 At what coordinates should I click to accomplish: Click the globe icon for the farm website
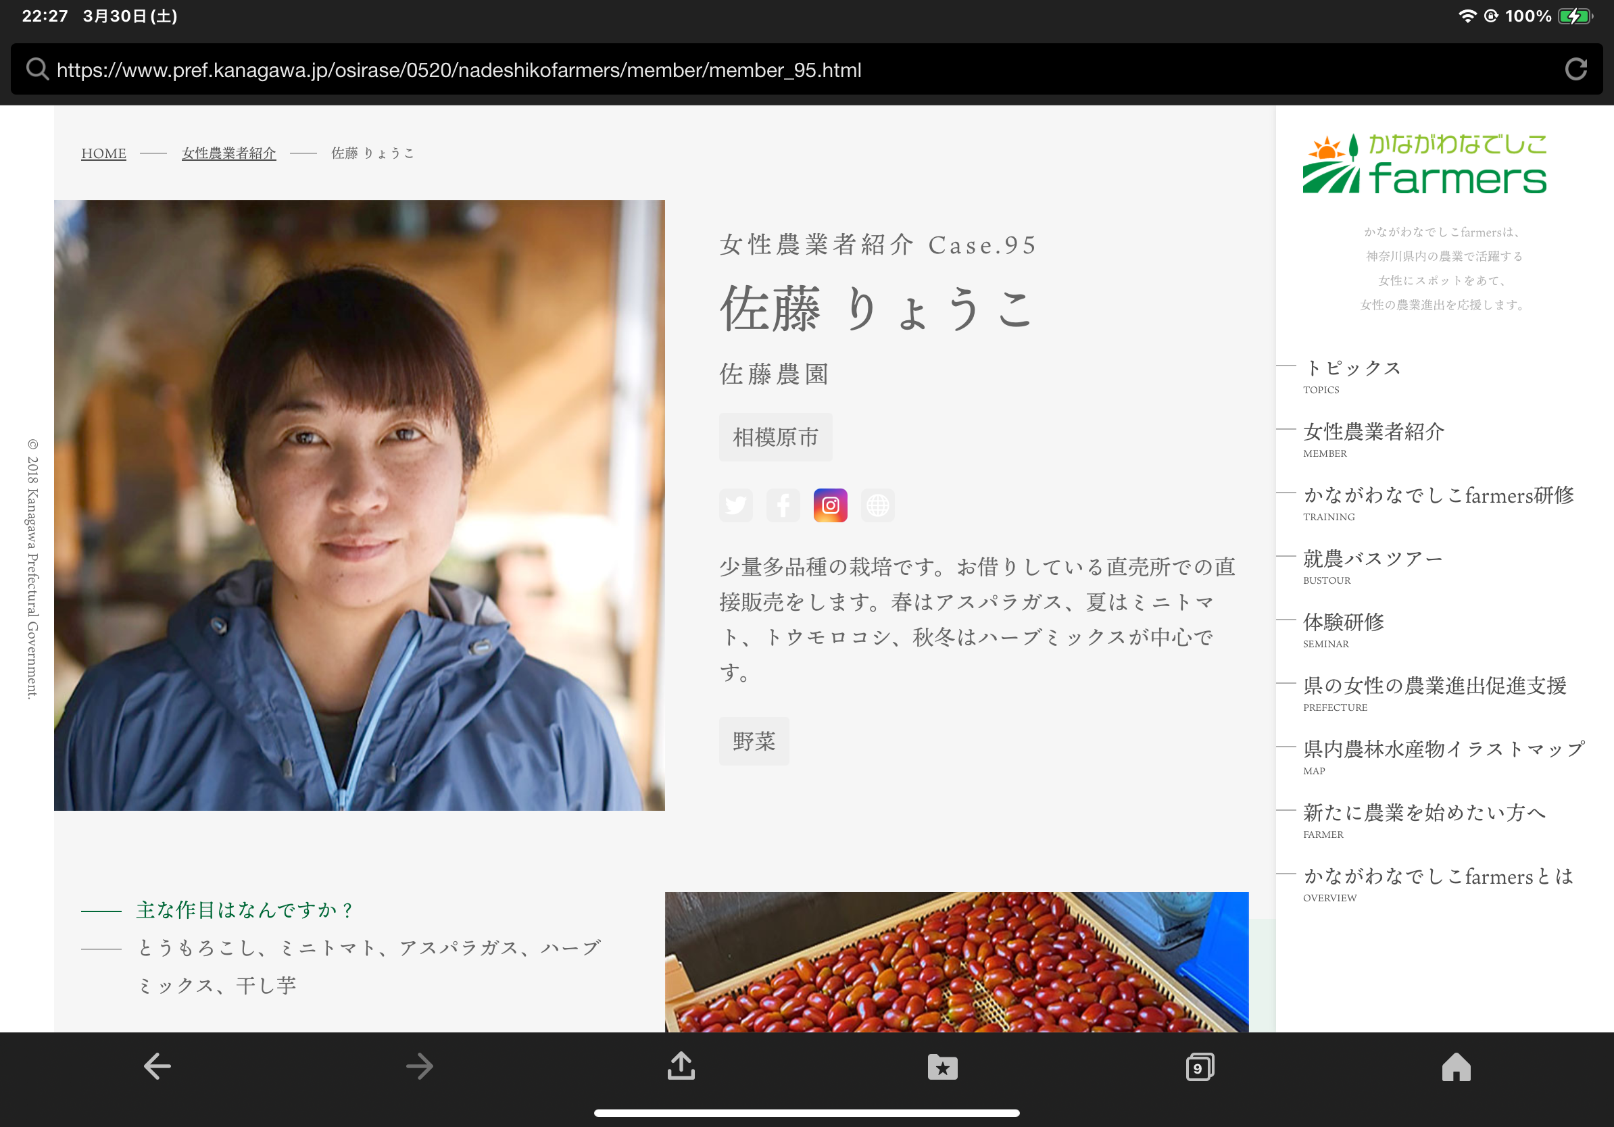tap(877, 505)
